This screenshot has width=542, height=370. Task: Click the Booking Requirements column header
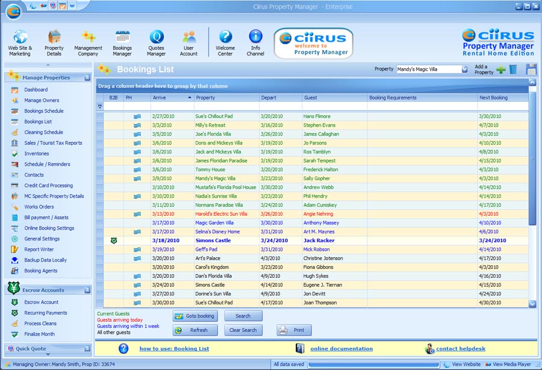tap(422, 98)
